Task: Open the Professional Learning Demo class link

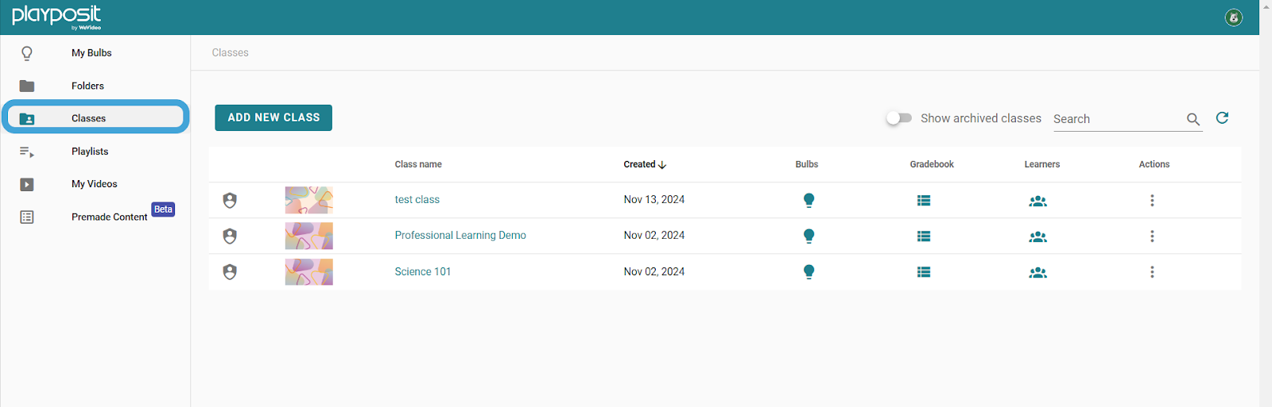Action: [460, 236]
